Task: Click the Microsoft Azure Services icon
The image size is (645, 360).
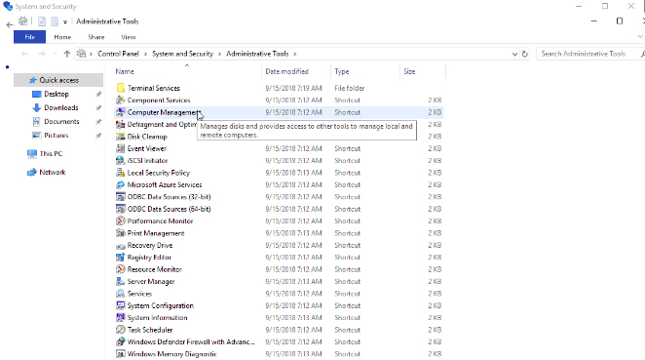Action: click(120, 184)
